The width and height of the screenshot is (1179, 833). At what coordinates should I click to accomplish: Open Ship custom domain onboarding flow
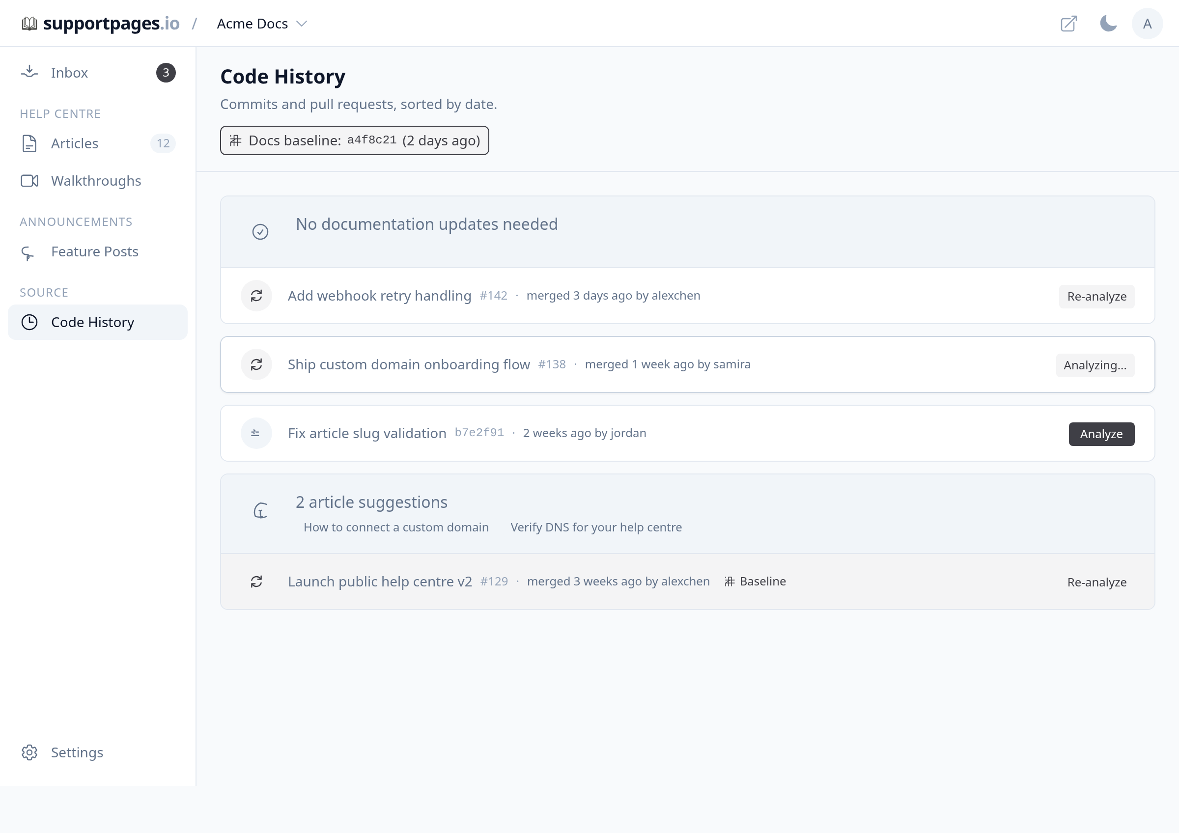409,364
